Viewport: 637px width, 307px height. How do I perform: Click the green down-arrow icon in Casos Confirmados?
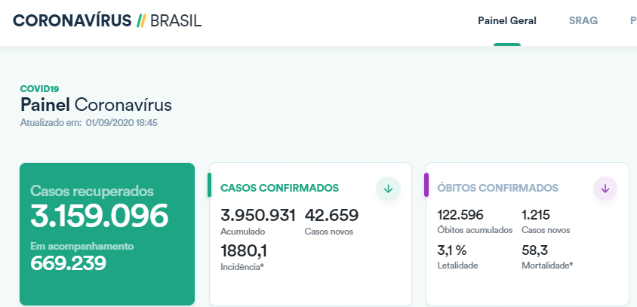[x=388, y=189]
